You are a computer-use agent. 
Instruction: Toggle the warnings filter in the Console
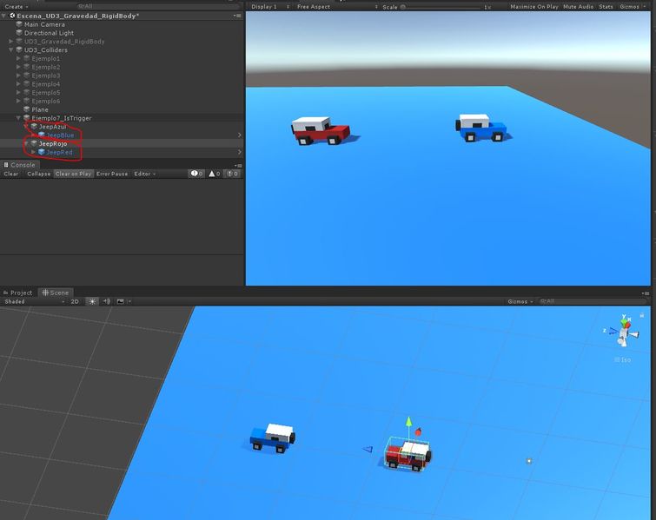click(215, 174)
